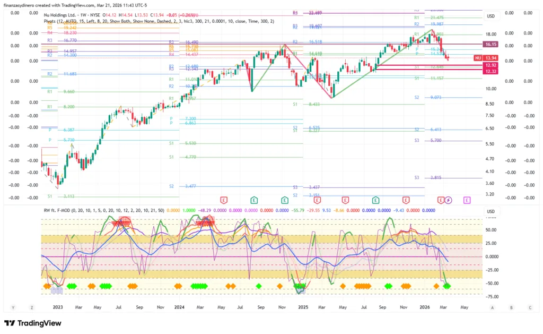Select the red earnings marker near November 2025
Screen dimensions: 543x334
point(406,200)
